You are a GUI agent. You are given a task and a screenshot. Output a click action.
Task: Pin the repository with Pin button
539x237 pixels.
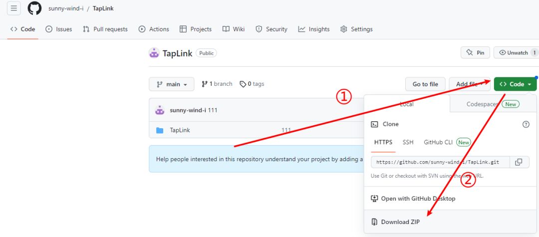click(475, 52)
